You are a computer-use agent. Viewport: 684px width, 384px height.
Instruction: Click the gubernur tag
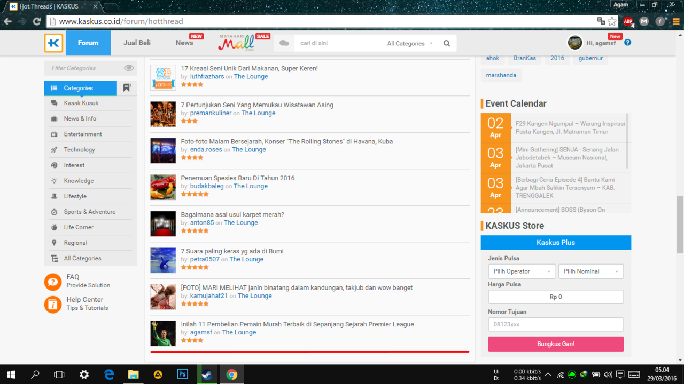tap(590, 58)
